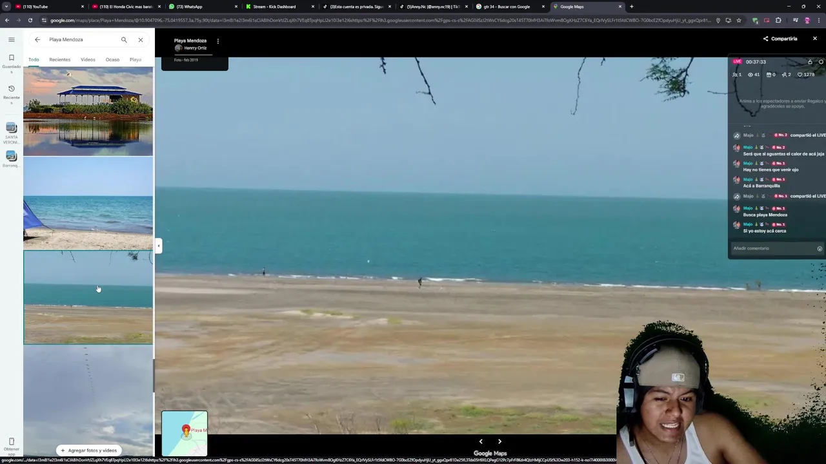Click the gifts counter icon
Screen dimensions: 826x464
point(771,75)
